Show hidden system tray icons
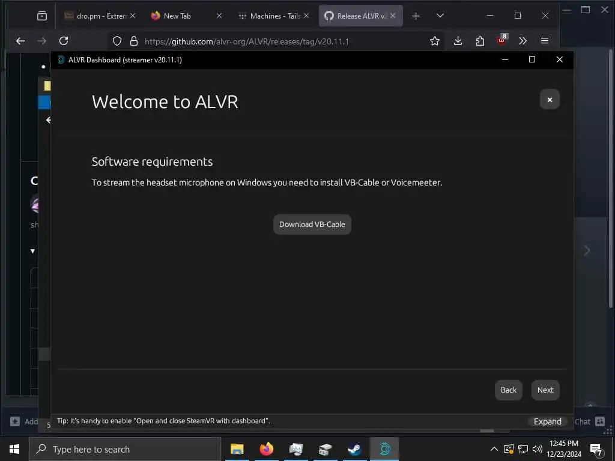 494,449
